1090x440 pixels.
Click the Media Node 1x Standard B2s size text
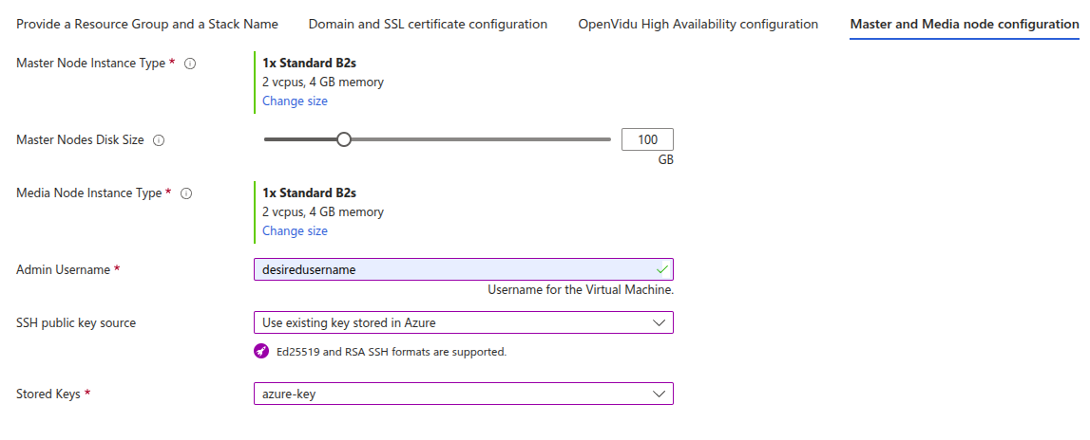tap(310, 192)
